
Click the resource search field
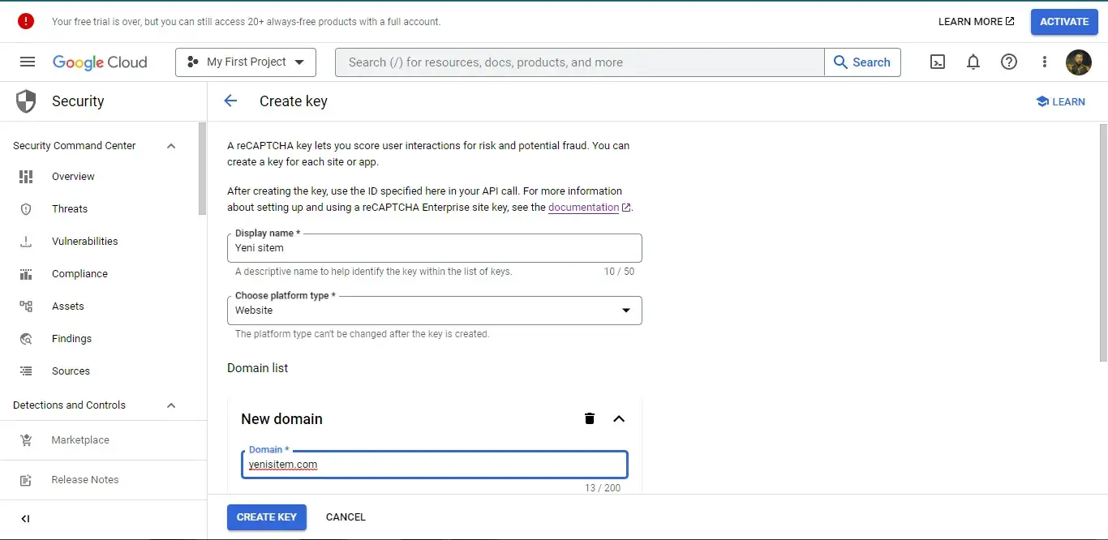pyautogui.click(x=580, y=62)
